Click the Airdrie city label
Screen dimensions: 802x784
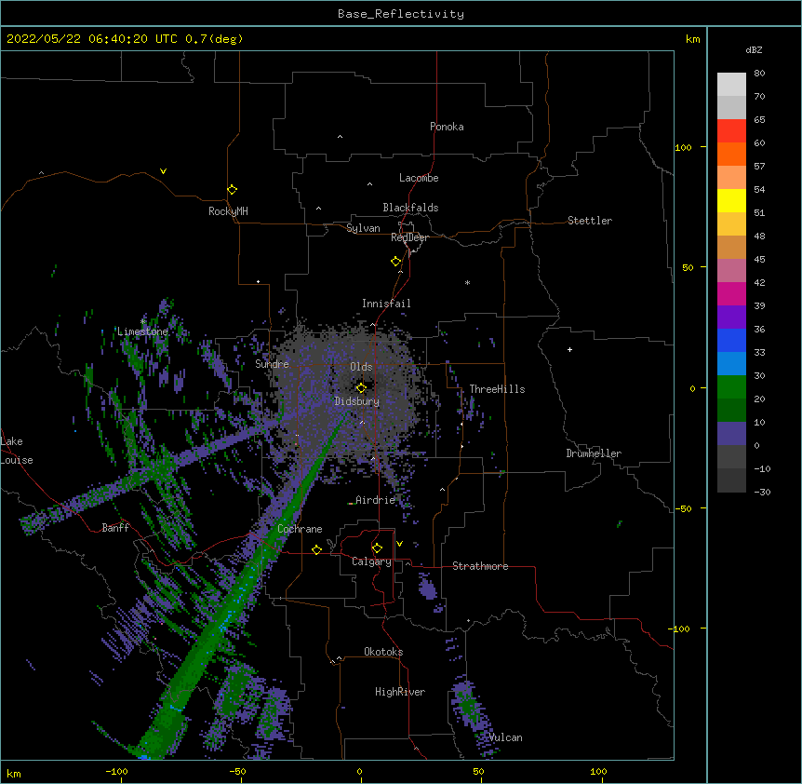[376, 500]
